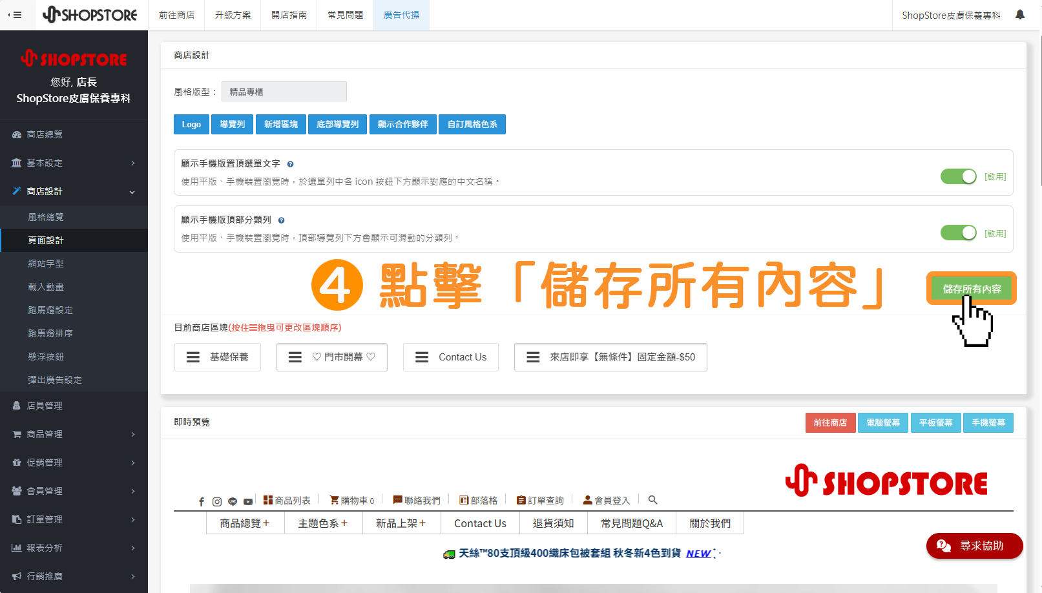
Task: Click the Facebook icon in preview header
Action: [202, 501]
